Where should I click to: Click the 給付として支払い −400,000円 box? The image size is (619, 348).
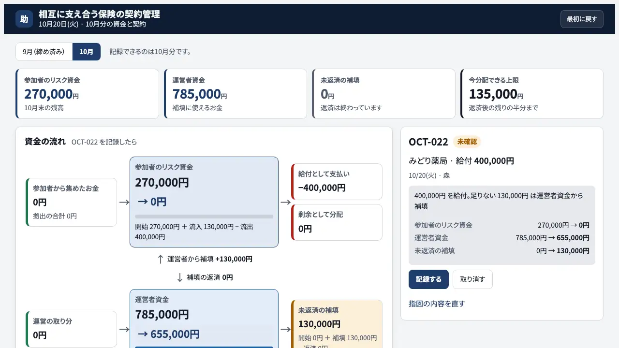tap(337, 182)
